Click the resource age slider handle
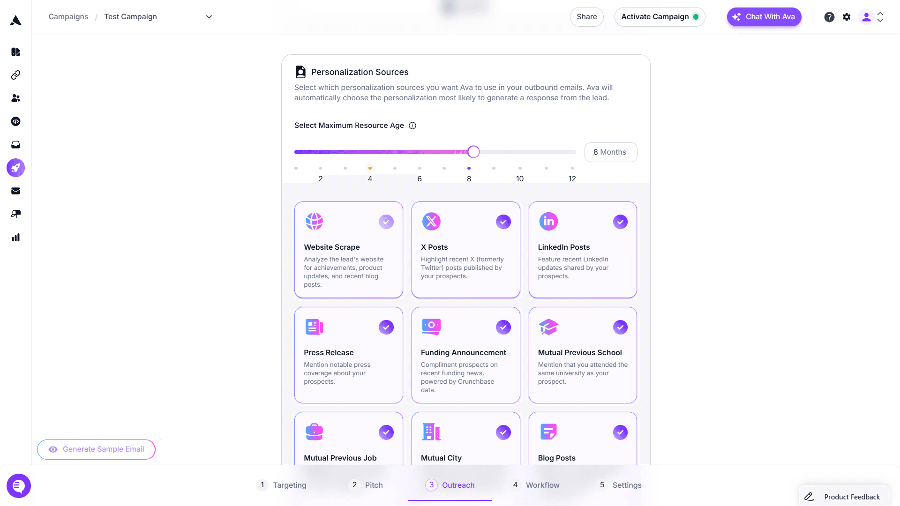 (x=473, y=152)
